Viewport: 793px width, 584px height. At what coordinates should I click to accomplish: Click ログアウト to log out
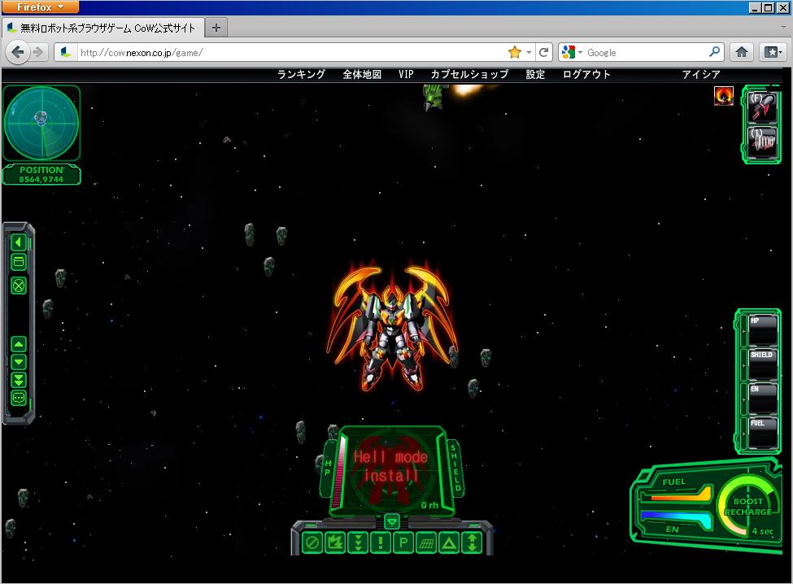586,74
